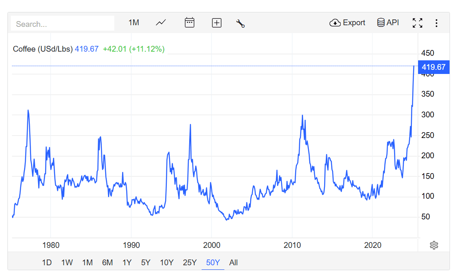Click the 300 y-axis label
This screenshot has width=457, height=276.
coord(428,114)
